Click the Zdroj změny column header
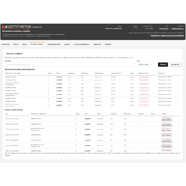Screen dimensions: 186x186 tap(99, 73)
